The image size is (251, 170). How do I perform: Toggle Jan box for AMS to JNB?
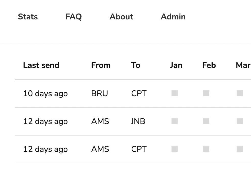click(175, 121)
